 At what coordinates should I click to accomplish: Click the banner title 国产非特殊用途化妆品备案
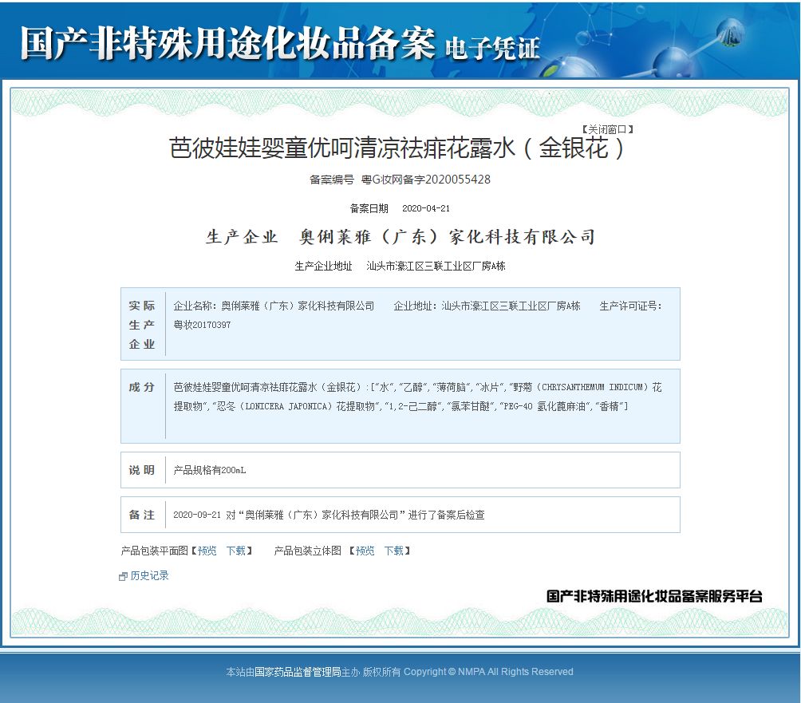pyautogui.click(x=227, y=43)
